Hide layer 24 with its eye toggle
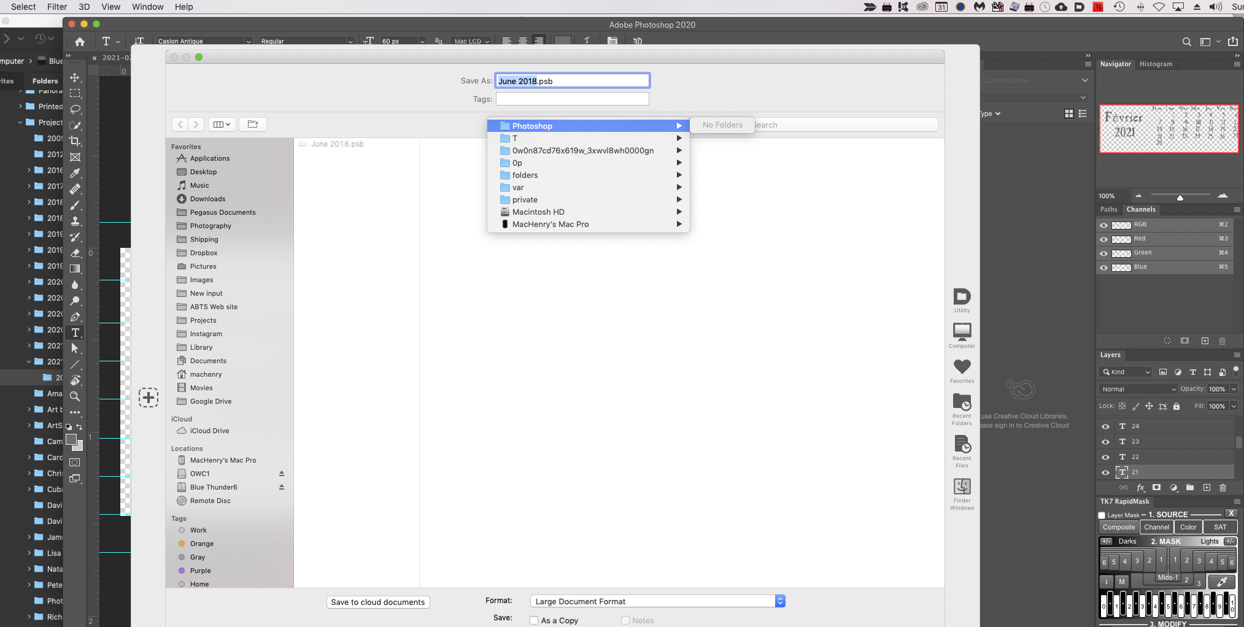Image resolution: width=1244 pixels, height=627 pixels. pyautogui.click(x=1105, y=426)
